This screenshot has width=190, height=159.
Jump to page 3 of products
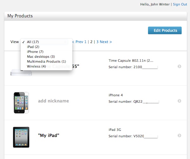pos(98,42)
